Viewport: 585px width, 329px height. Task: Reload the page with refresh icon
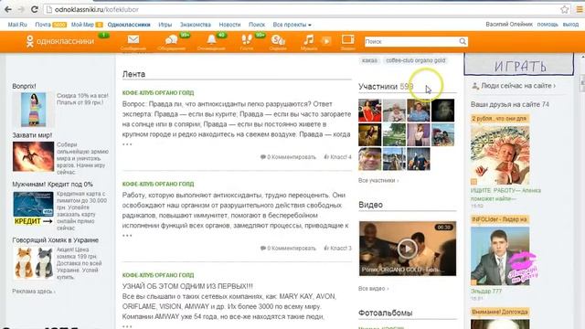(35, 9)
